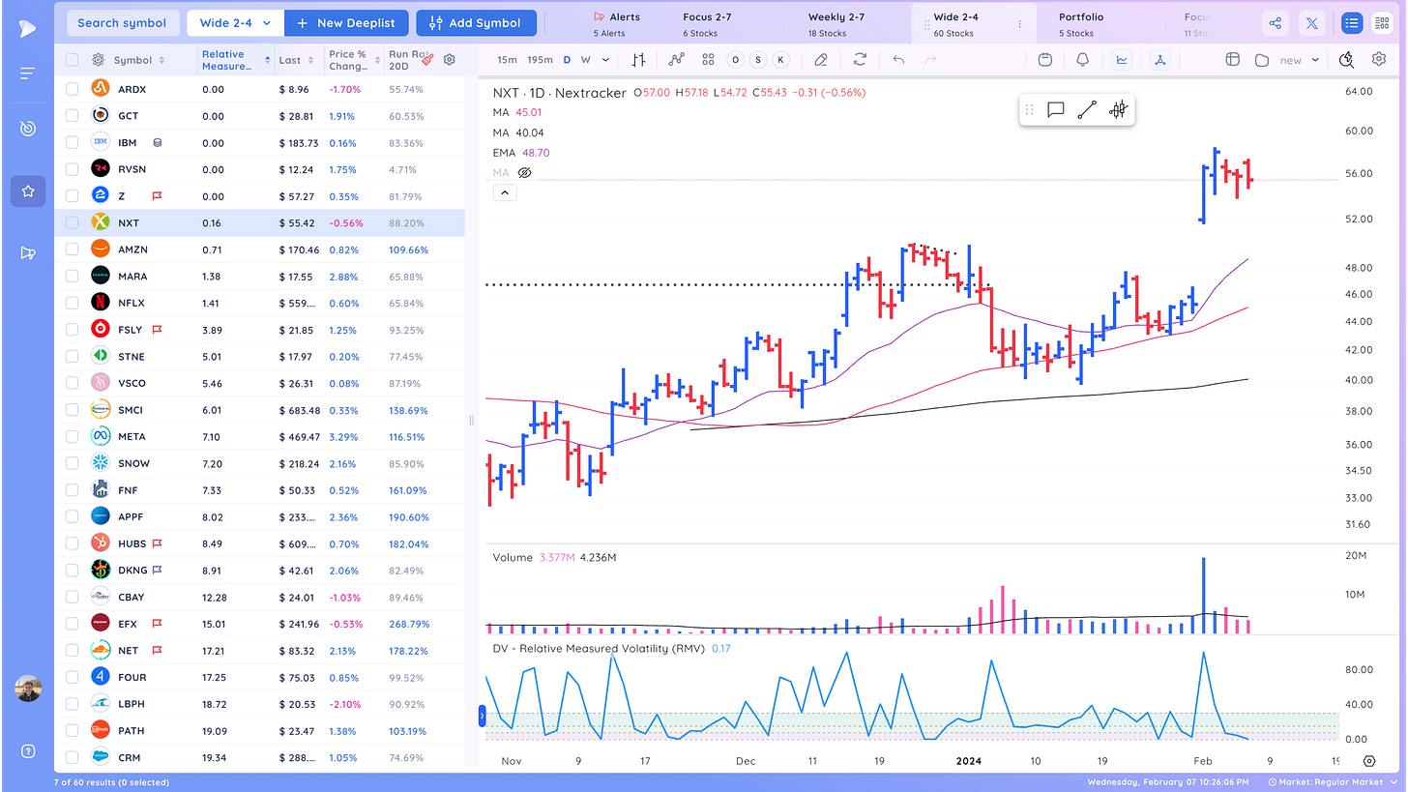Redo the chart action
The image size is (1408, 792).
point(931,60)
